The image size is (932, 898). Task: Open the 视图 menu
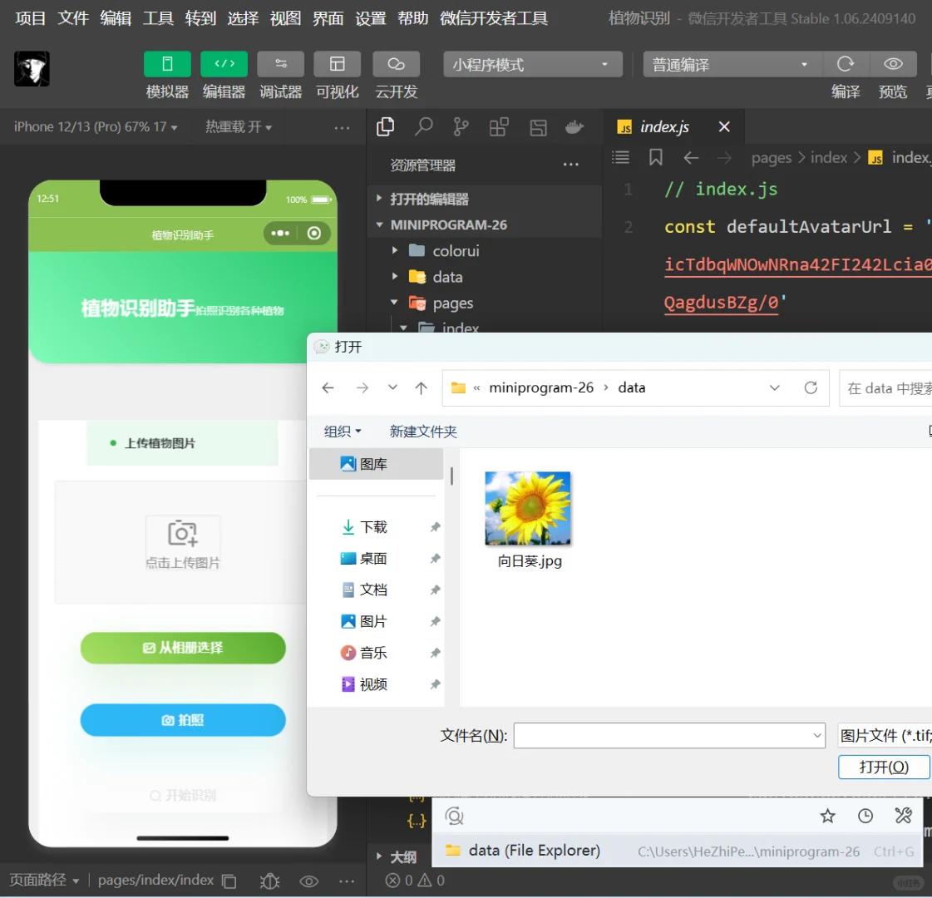[285, 18]
